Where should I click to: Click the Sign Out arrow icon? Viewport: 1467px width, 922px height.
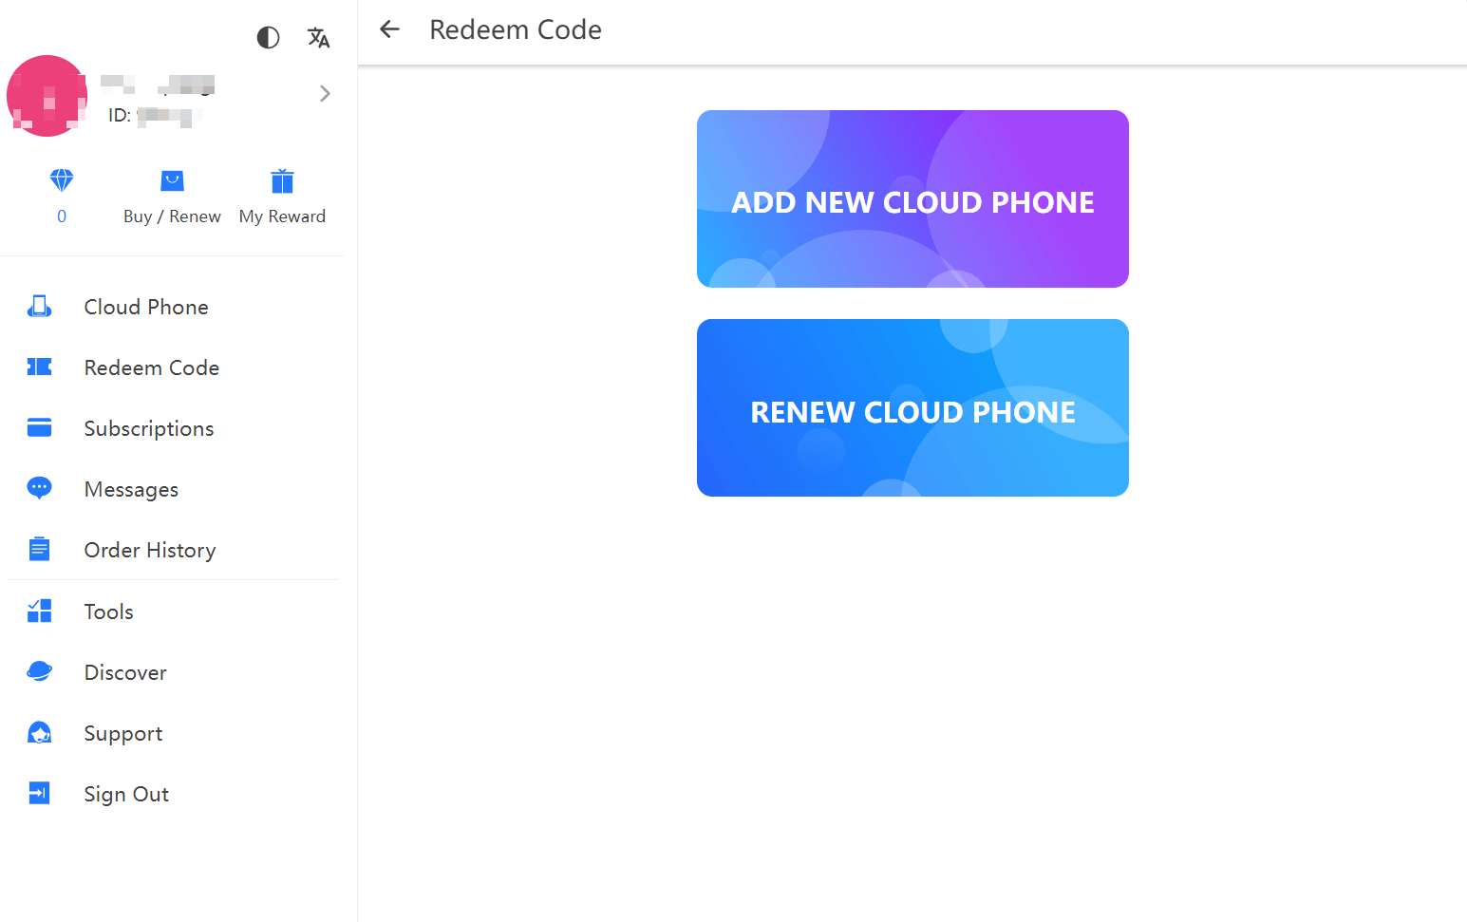click(39, 793)
